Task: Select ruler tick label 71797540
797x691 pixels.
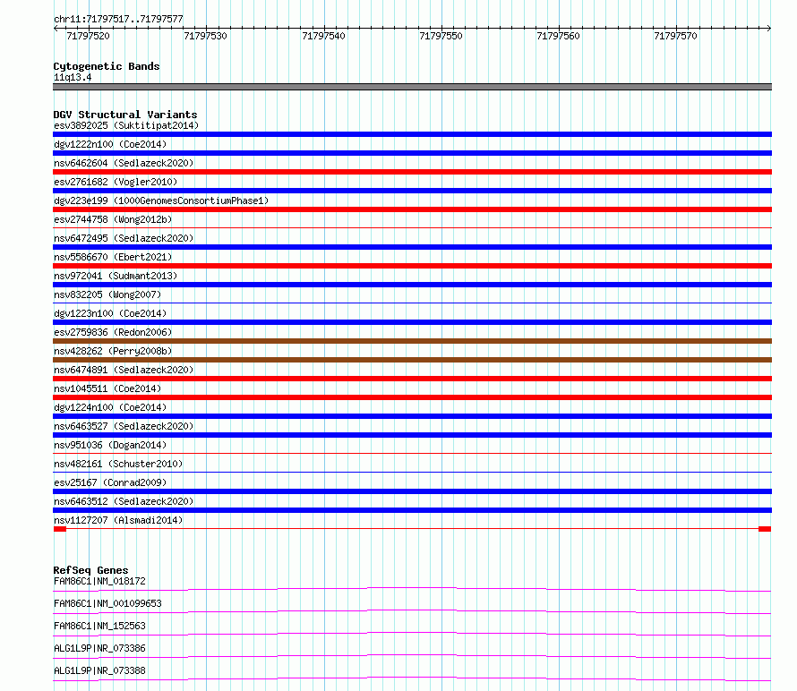Action: click(323, 36)
